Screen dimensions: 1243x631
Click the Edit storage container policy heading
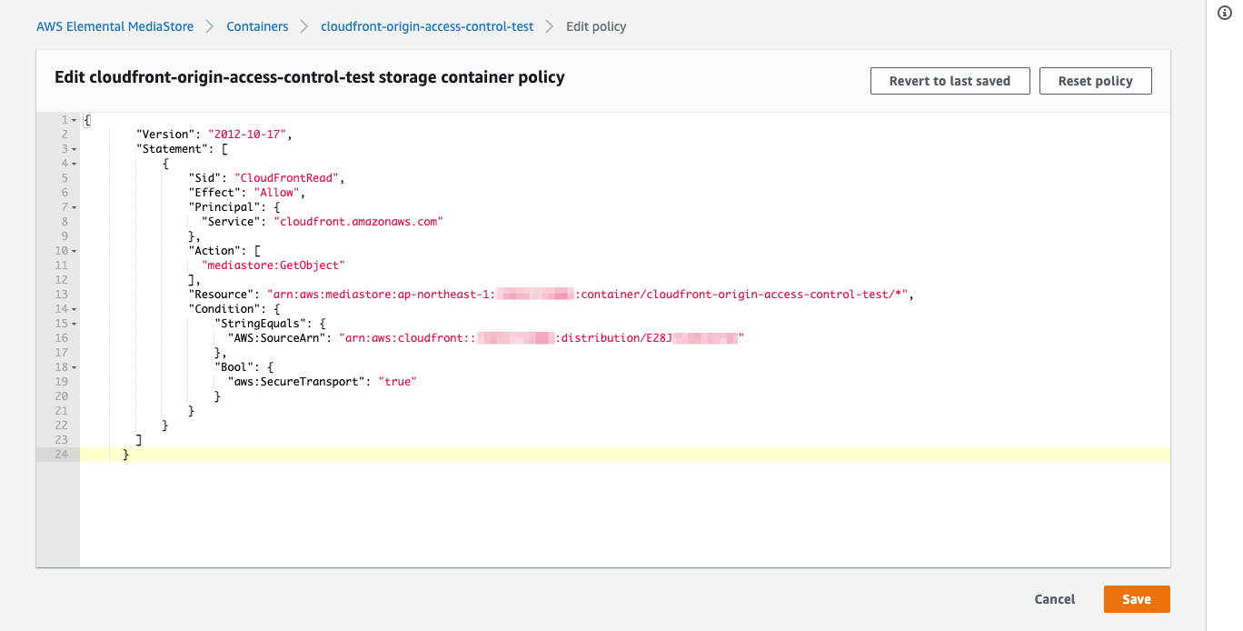click(310, 77)
